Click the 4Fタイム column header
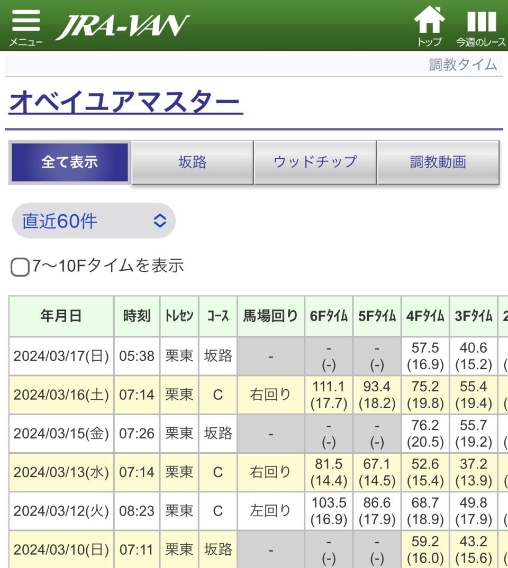The width and height of the screenshot is (508, 568). pos(425,316)
